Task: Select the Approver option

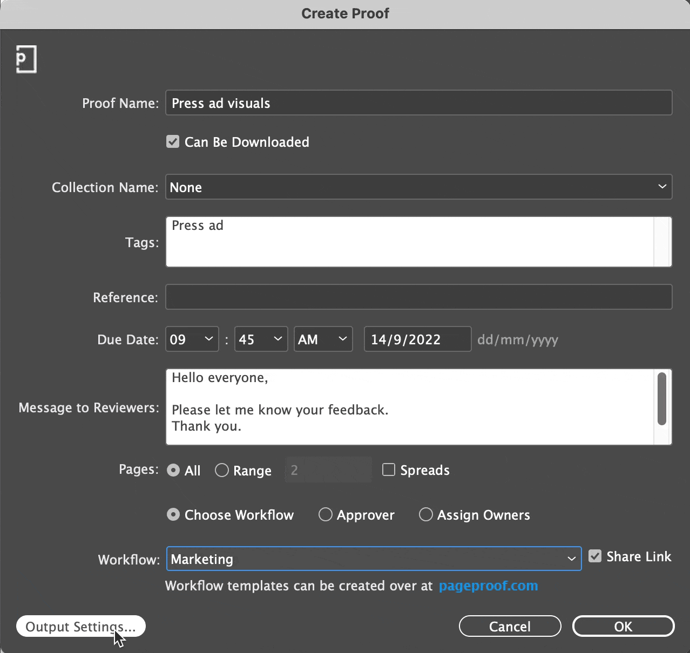Action: (x=326, y=514)
